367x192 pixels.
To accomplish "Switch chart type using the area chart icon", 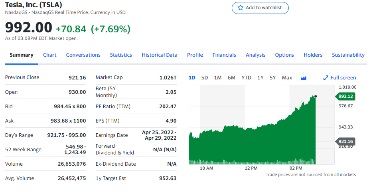I will [304, 78].
